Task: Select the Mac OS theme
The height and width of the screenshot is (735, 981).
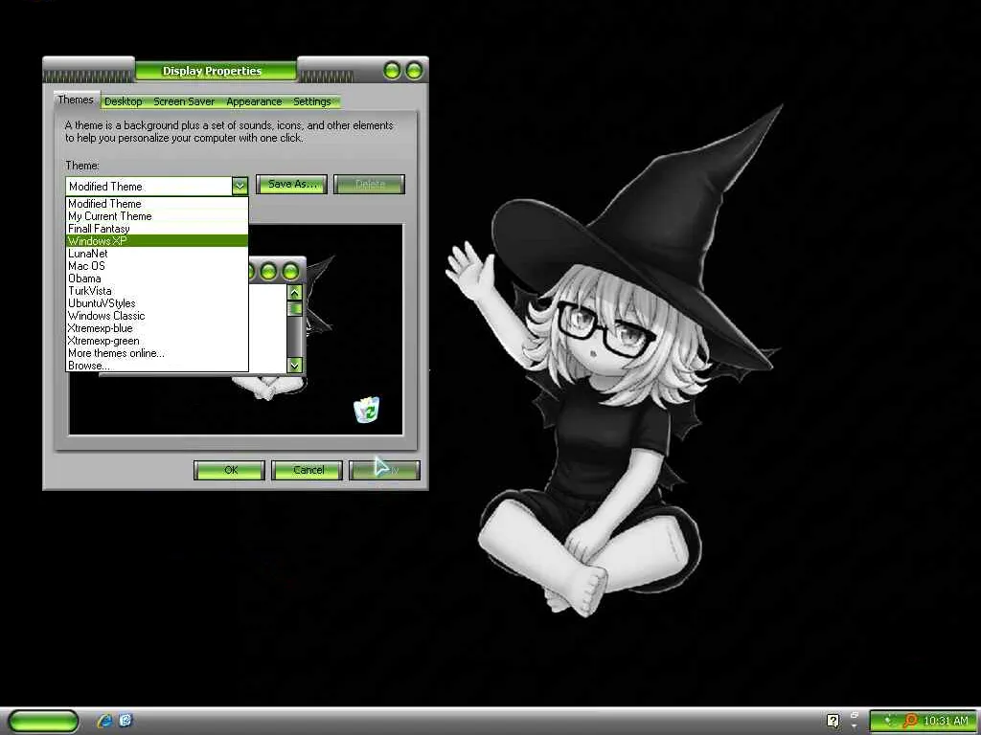Action: pyautogui.click(x=157, y=266)
